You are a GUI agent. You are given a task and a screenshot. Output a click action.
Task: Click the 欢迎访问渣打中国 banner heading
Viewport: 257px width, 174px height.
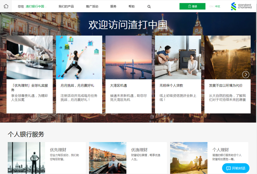point(128,25)
